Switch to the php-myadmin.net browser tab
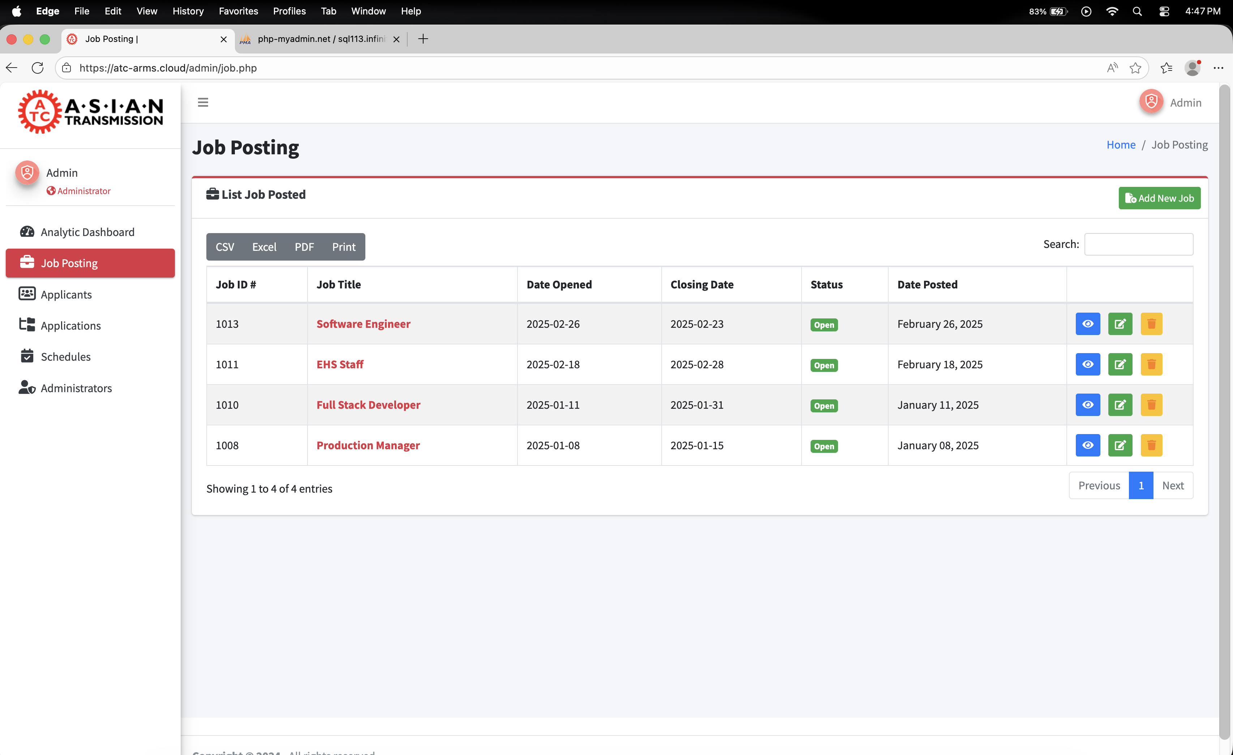This screenshot has height=755, width=1233. click(320, 39)
